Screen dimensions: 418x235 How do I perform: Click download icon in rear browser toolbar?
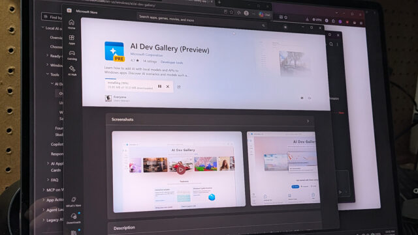[x=307, y=19]
